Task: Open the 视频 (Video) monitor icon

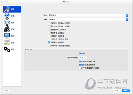Action: point(7,36)
